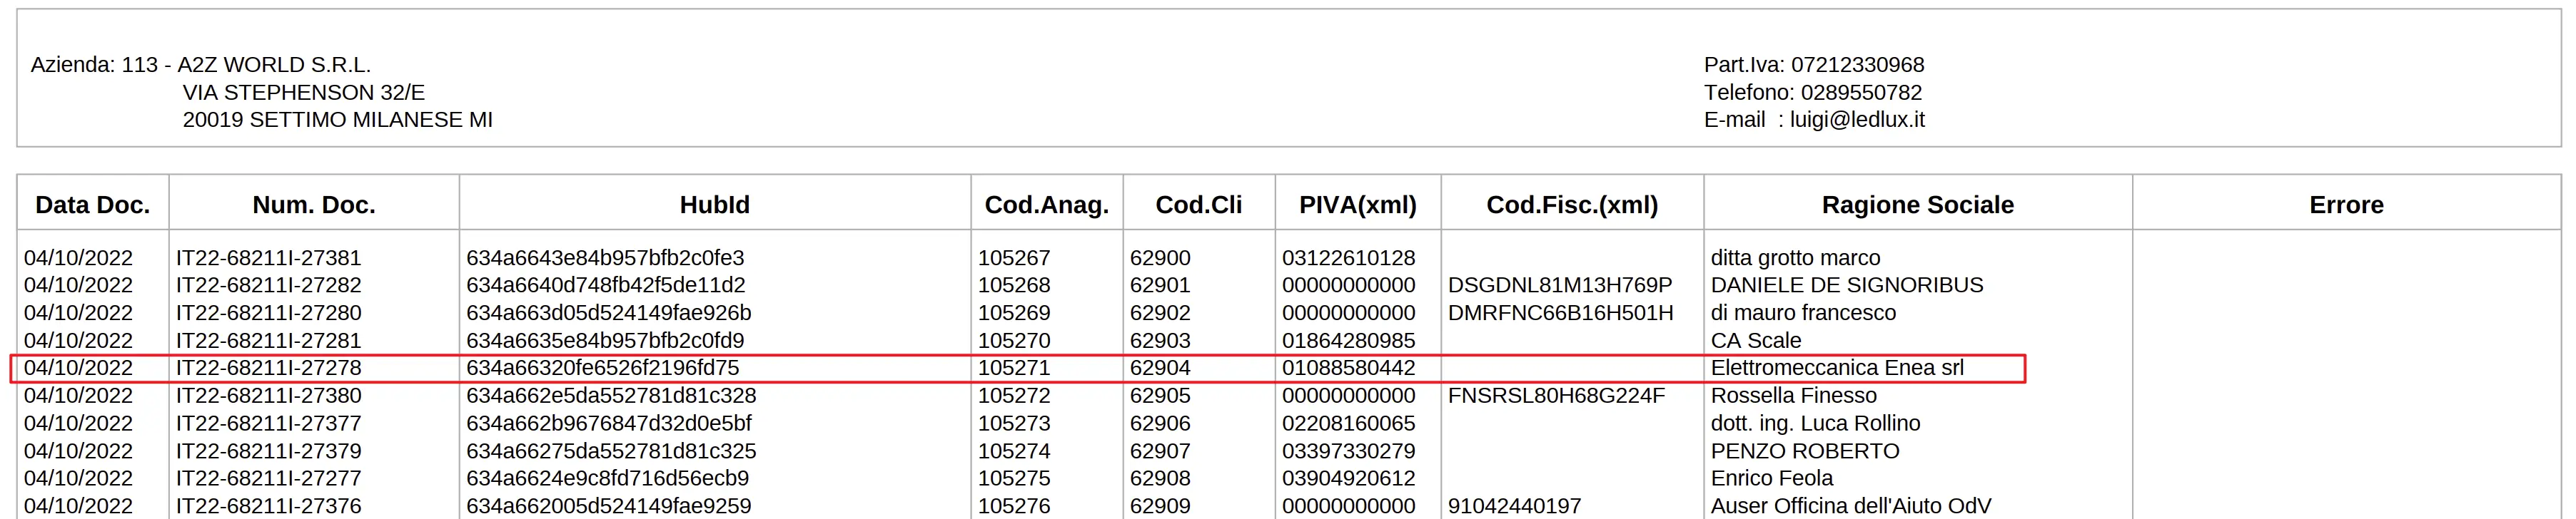Select the Cod.Anag. column header
Image resolution: width=2576 pixels, height=519 pixels.
coord(1046,205)
